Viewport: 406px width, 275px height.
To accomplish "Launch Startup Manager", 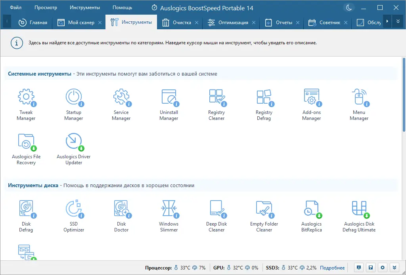I will pyautogui.click(x=74, y=104).
